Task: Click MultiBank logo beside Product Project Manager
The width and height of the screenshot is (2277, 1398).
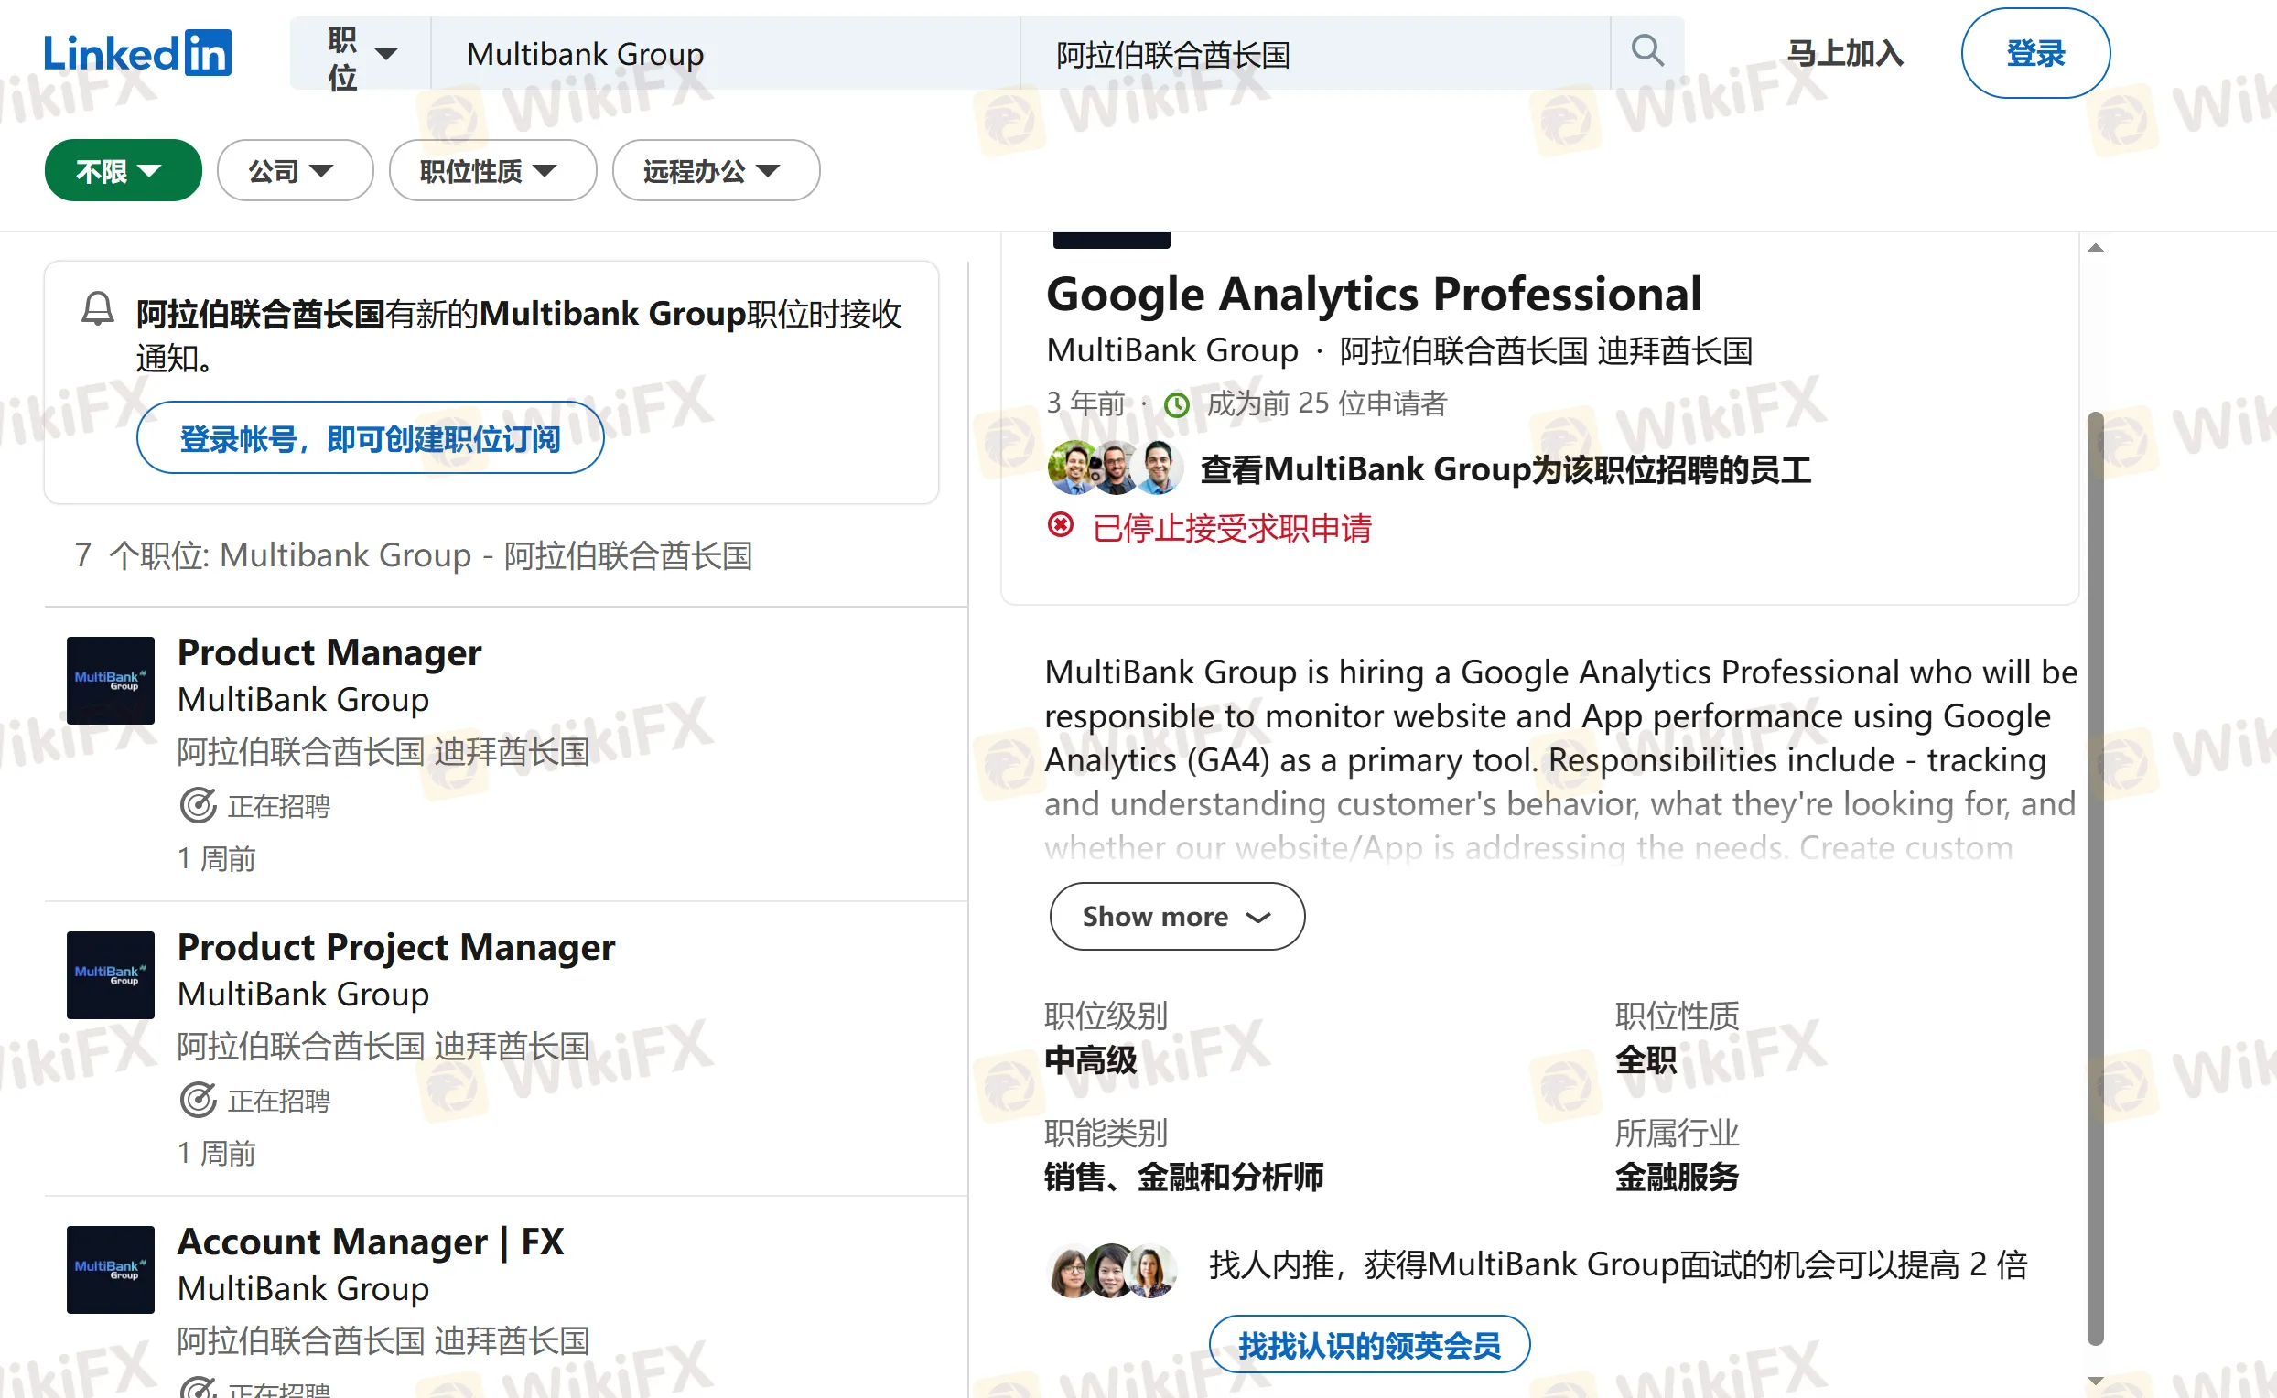Action: pyautogui.click(x=110, y=974)
